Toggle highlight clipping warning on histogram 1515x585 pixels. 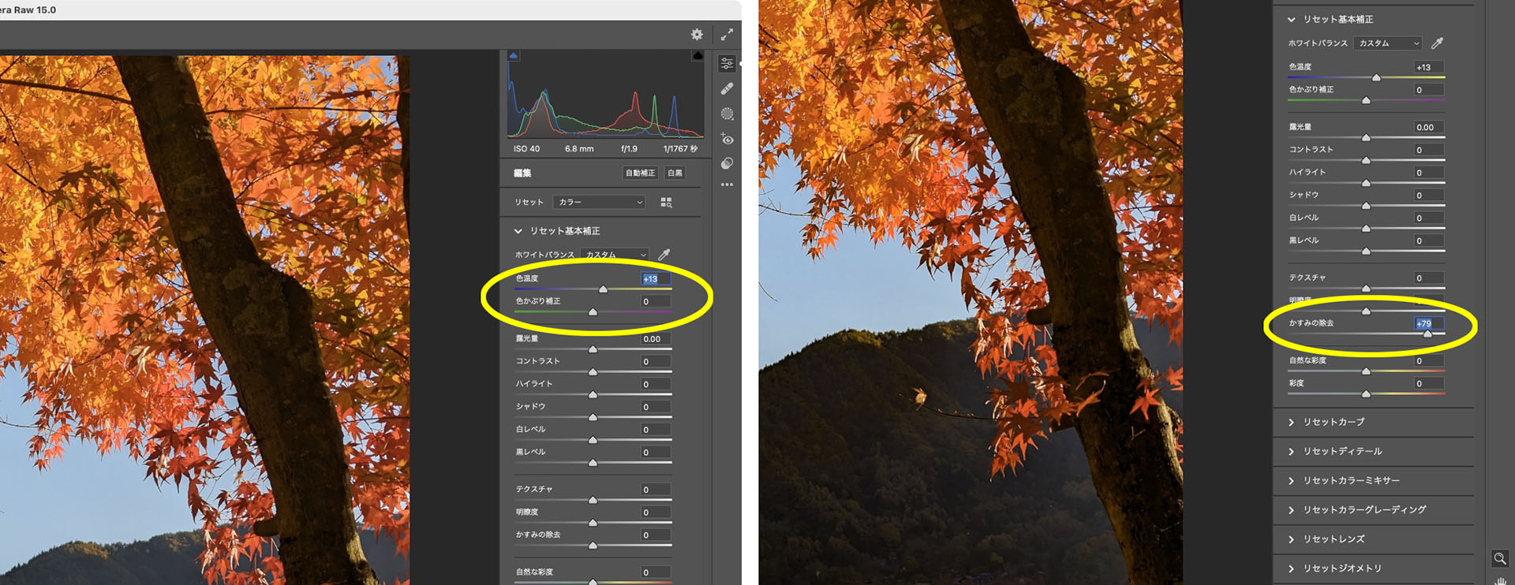[x=698, y=55]
